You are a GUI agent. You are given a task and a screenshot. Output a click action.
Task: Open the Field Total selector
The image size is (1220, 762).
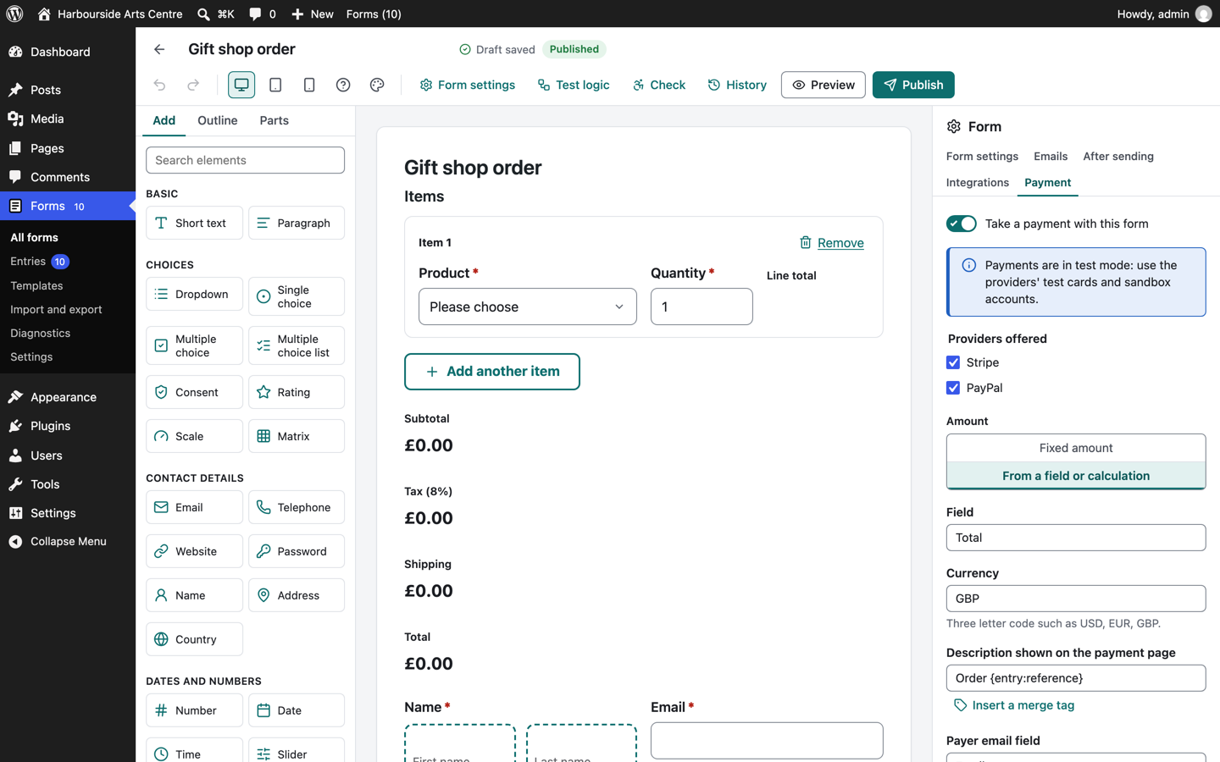point(1076,538)
